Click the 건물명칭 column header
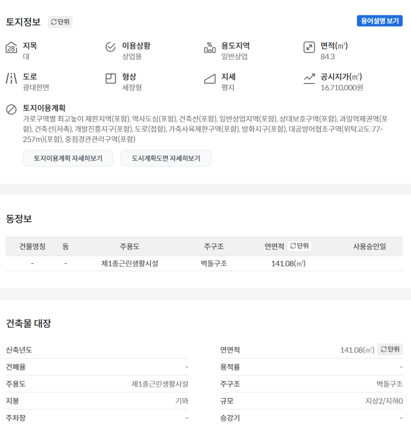This screenshot has height=426, width=411. [x=32, y=247]
